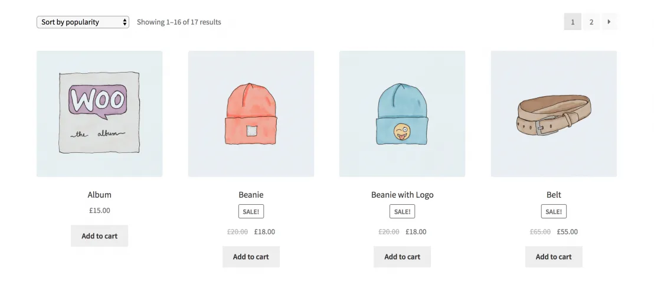Add the Beanie to cart
Viewport: 654px width, 291px height.
[x=251, y=257]
